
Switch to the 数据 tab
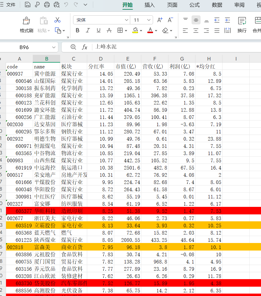click(x=217, y=5)
